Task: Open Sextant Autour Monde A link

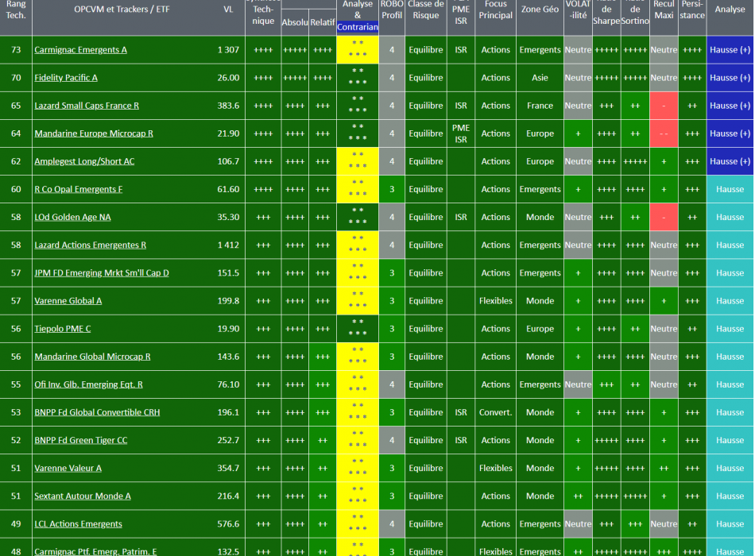Action: click(x=83, y=496)
